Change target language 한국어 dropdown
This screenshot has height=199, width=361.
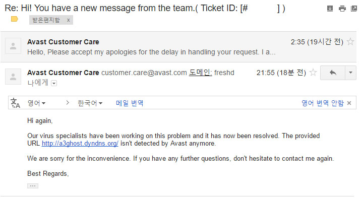pos(90,103)
